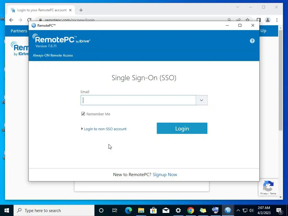Open the notification center icon
This screenshot has width=288, height=216.
279,210
